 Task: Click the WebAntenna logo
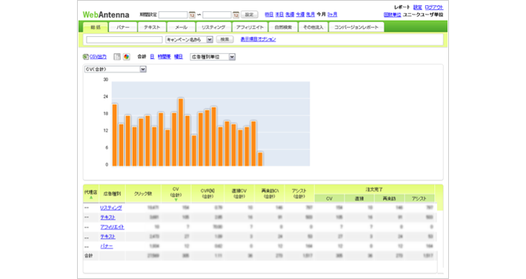coord(106,15)
